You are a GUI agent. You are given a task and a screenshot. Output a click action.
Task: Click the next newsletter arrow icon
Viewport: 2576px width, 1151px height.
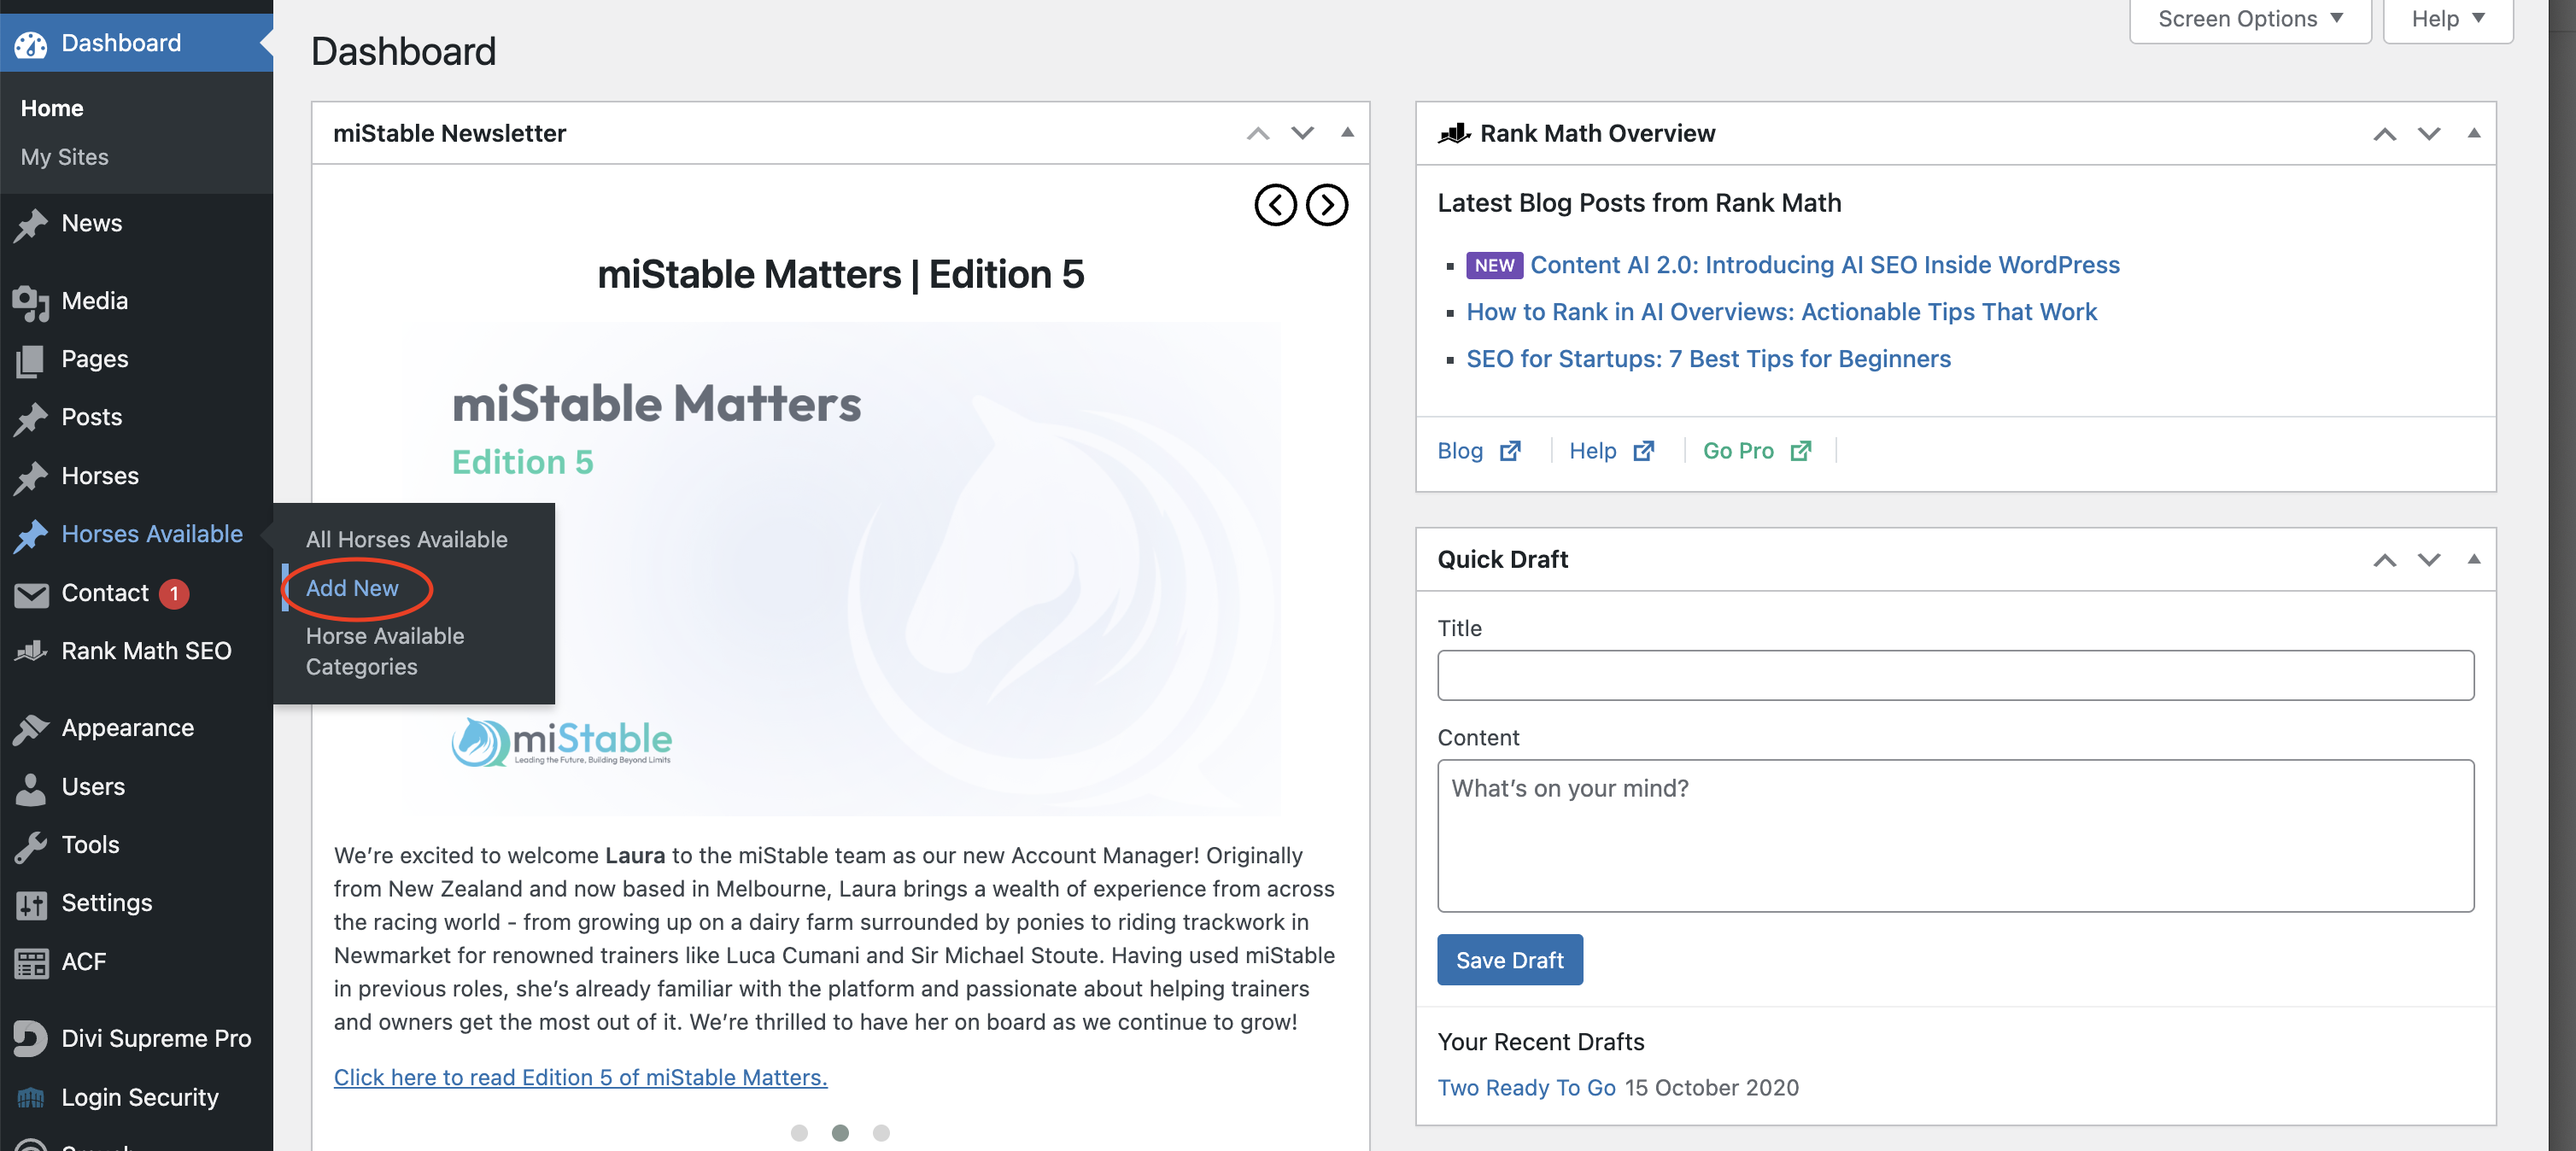coord(1327,205)
